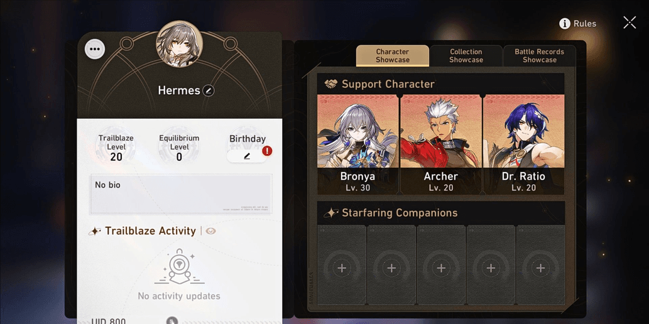This screenshot has width=649, height=324.
Task: Select the Bronya support character card
Action: click(x=357, y=144)
